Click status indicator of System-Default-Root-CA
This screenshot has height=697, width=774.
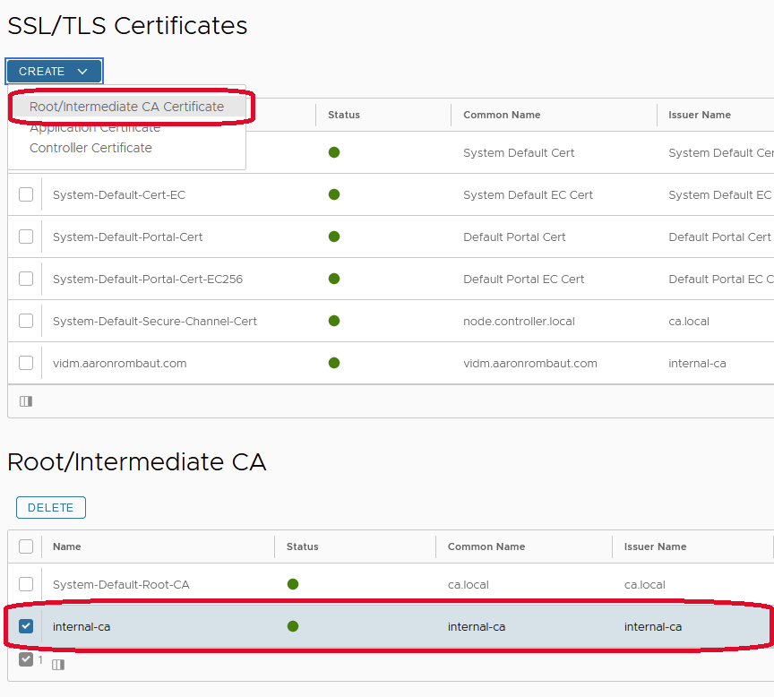coord(293,584)
